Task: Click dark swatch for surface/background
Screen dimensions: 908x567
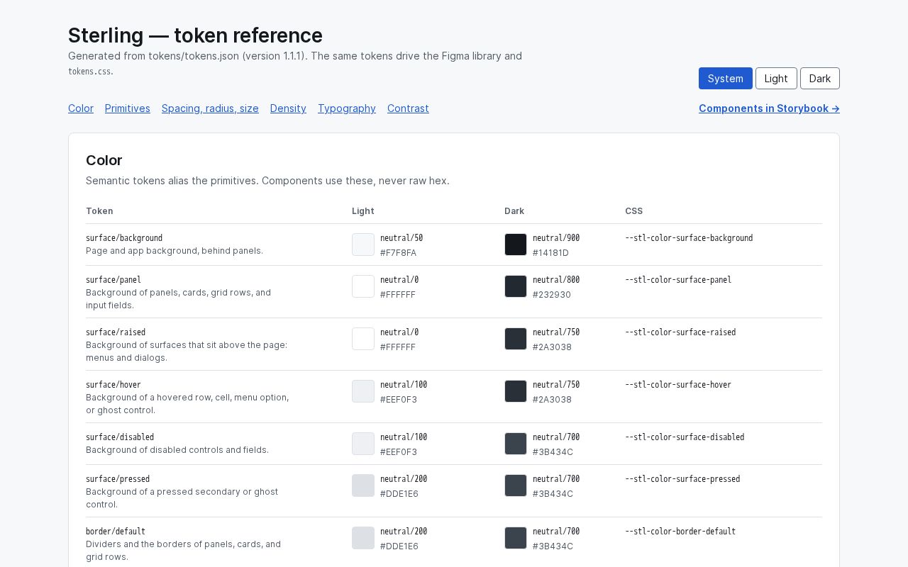Action: (516, 245)
